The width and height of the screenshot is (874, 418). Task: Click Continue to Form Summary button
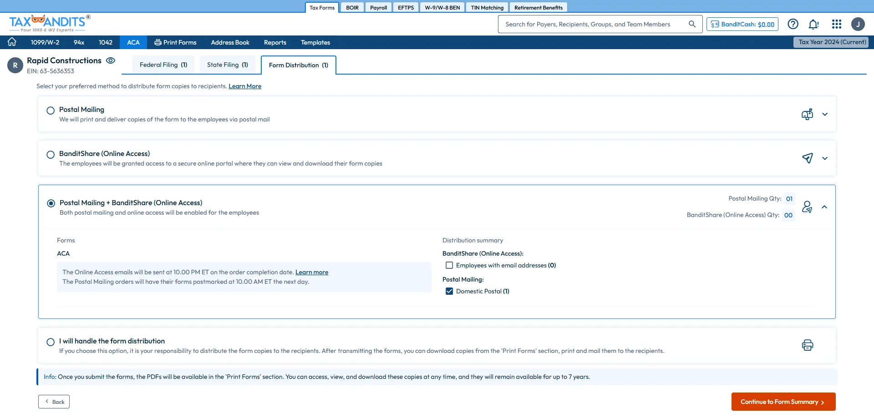(783, 402)
